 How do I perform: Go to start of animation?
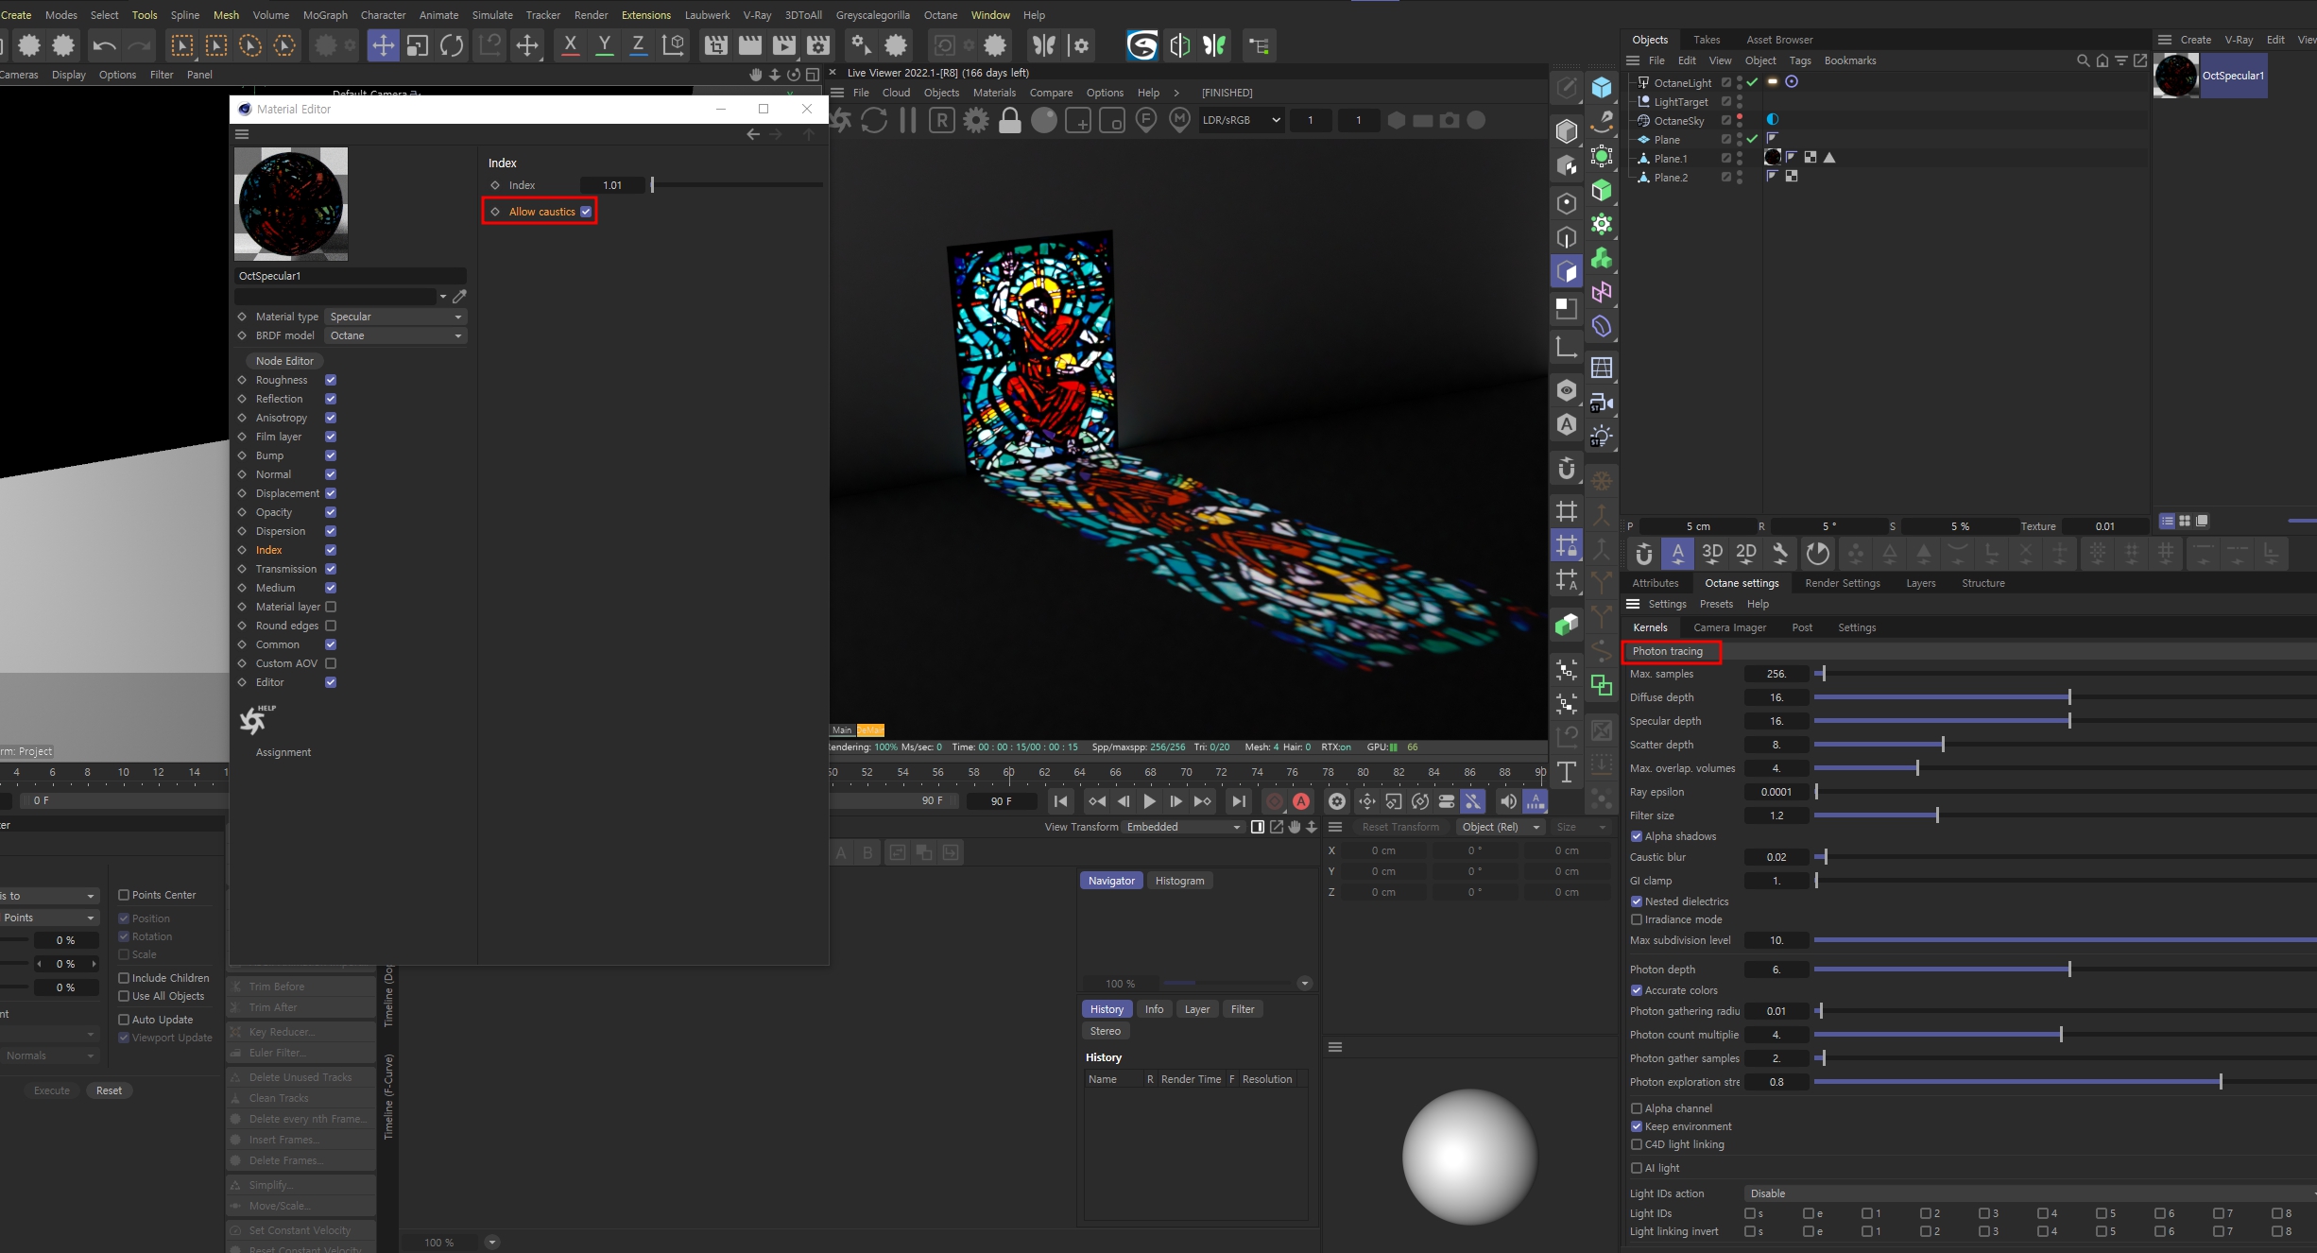pos(1060,801)
